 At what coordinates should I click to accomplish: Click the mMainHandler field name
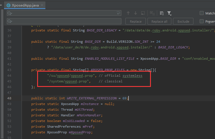[x=89, y=115]
